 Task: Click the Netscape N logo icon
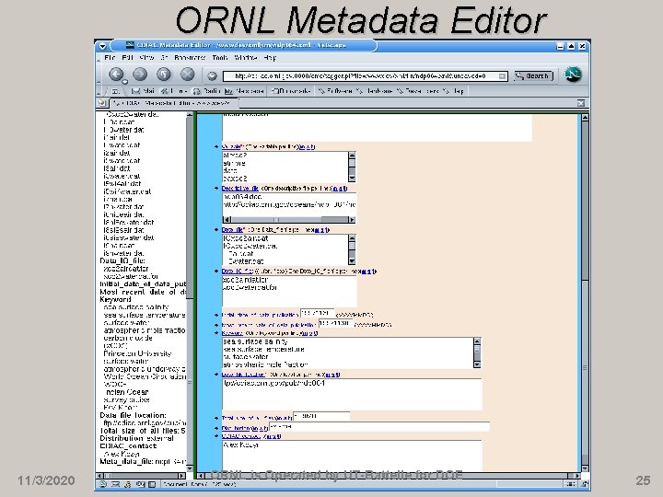[574, 75]
